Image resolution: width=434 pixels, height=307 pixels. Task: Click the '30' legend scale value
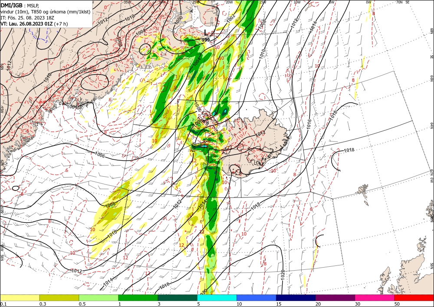pyautogui.click(x=358, y=304)
